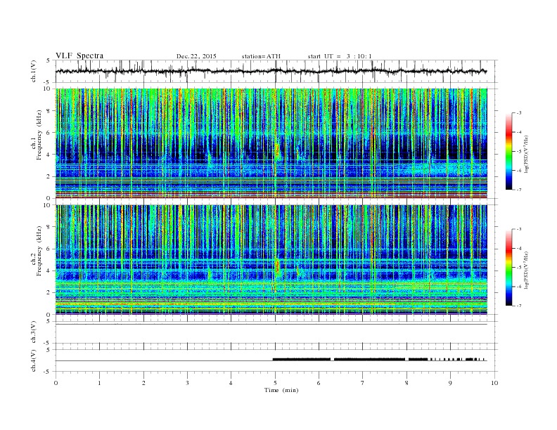Screen dimensions: 557x430
Task: Click time axis tick label "9"
Action: [x=450, y=383]
